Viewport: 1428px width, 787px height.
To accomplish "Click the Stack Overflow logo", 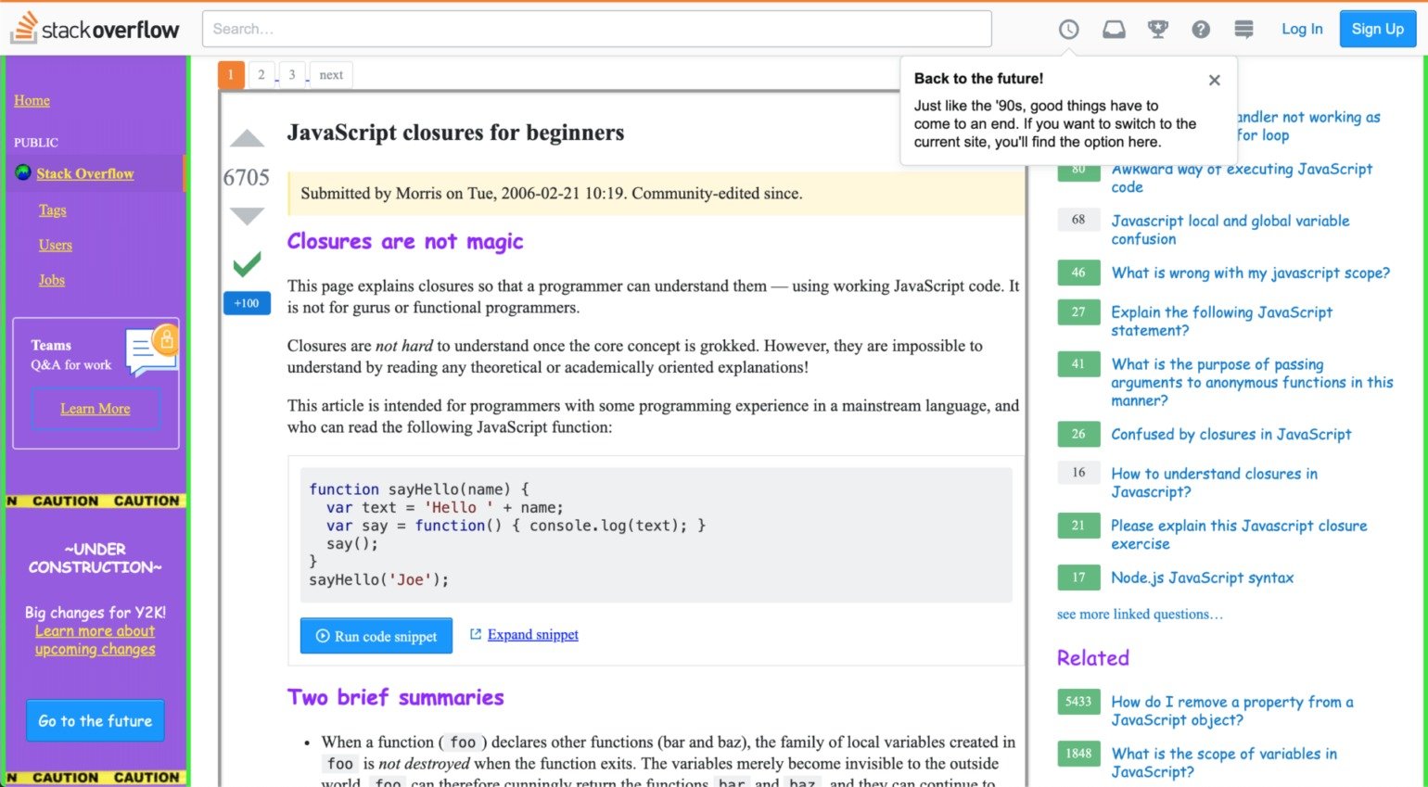I will (x=95, y=29).
